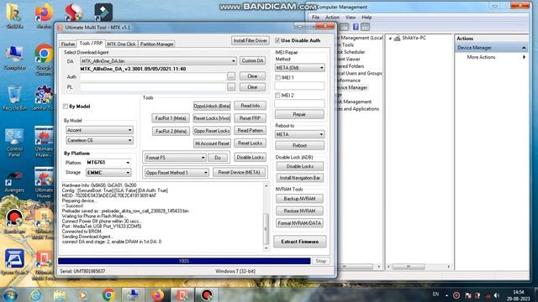Click the Stop button
Viewport: 538px width, 302px height.
click(321, 261)
